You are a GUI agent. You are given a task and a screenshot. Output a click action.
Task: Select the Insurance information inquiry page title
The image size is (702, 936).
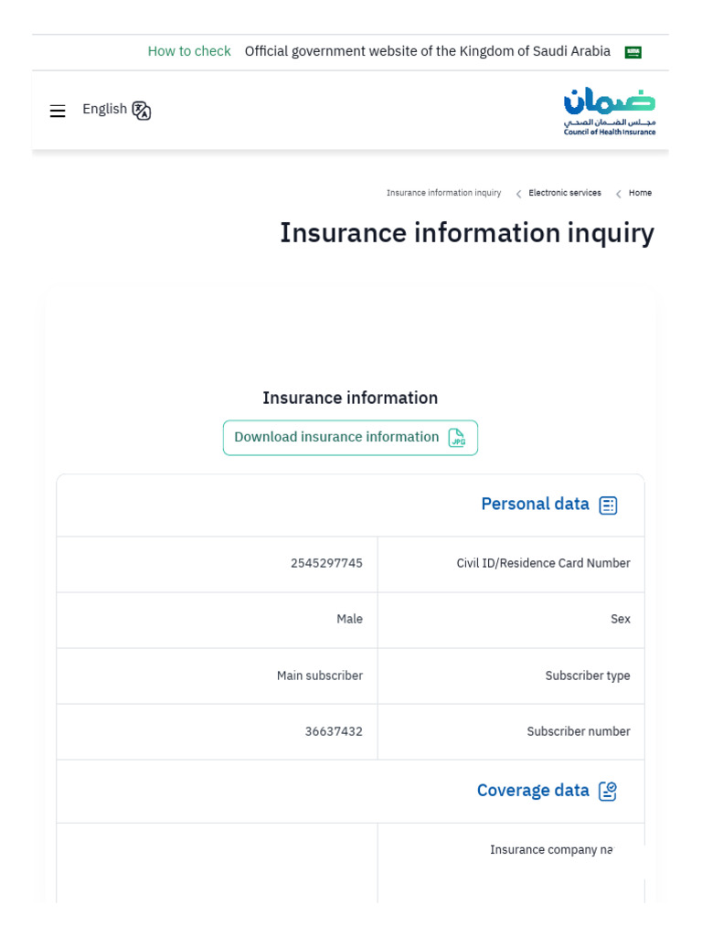coord(467,233)
